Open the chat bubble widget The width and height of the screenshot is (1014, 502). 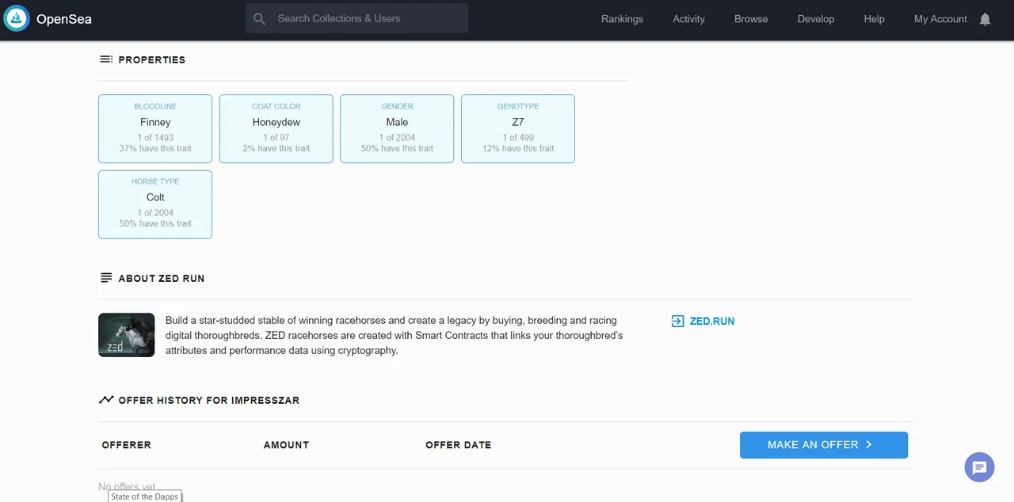979,466
